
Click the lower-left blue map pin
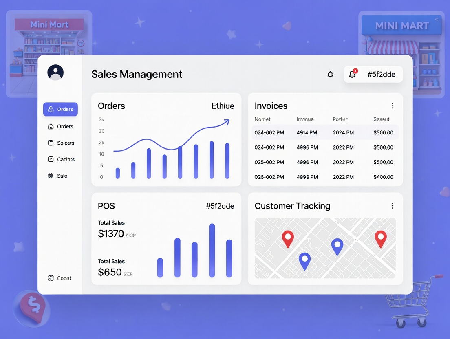(x=304, y=261)
